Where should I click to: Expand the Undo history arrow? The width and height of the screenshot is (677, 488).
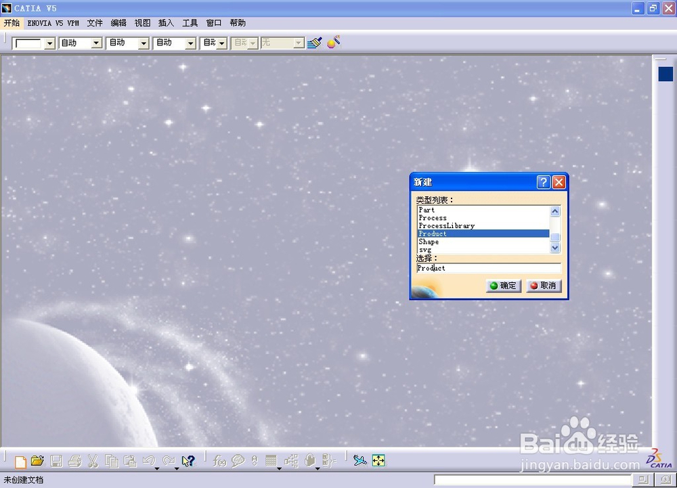click(x=157, y=468)
